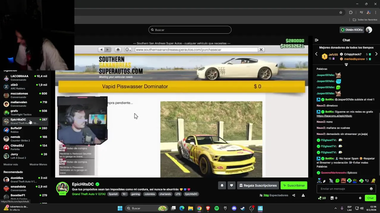Open chat settings gear icon
The image size is (380, 213).
tap(360, 198)
